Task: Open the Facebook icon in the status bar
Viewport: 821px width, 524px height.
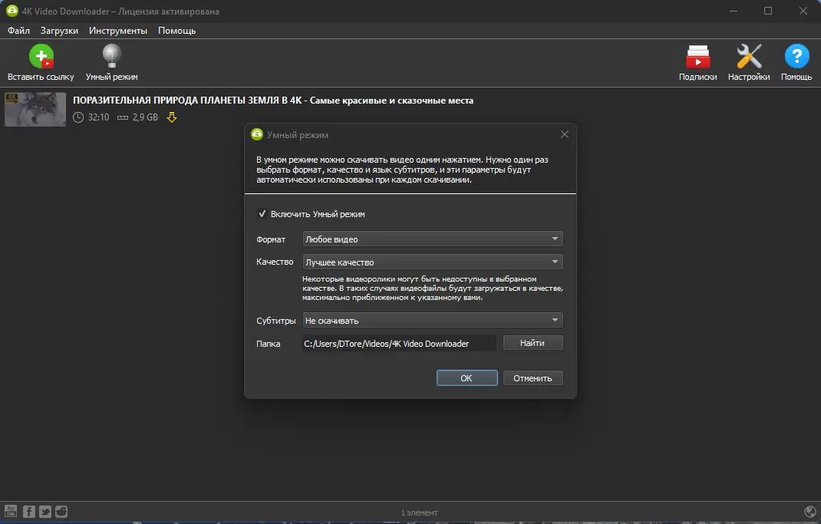Action: pyautogui.click(x=29, y=512)
